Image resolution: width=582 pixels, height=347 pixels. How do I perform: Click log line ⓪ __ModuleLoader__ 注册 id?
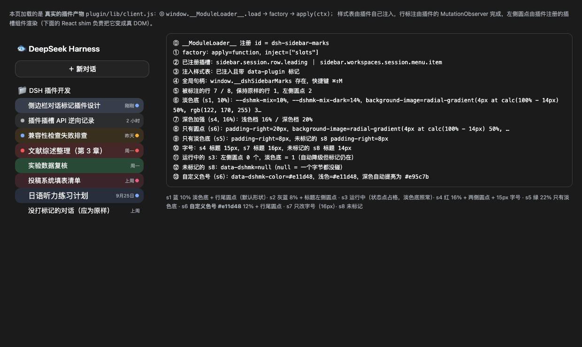pos(251,43)
